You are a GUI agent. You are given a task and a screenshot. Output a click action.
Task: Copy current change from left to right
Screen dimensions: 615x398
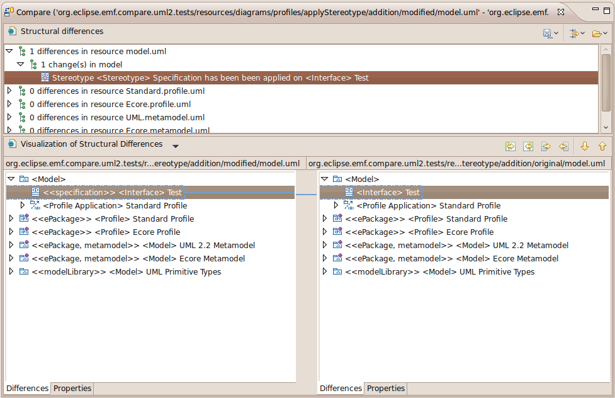(546, 146)
